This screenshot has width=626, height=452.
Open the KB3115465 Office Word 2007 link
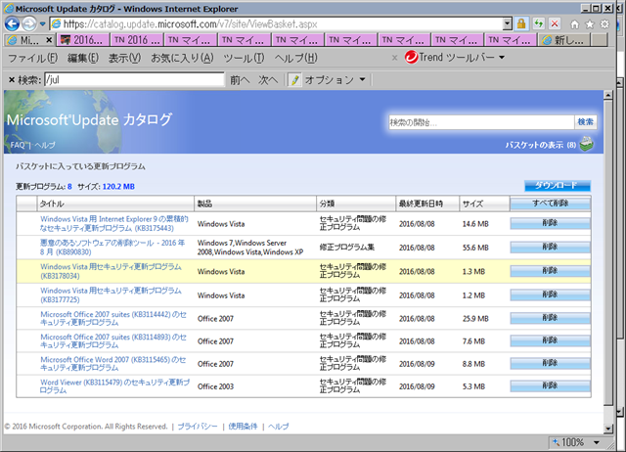(x=113, y=364)
